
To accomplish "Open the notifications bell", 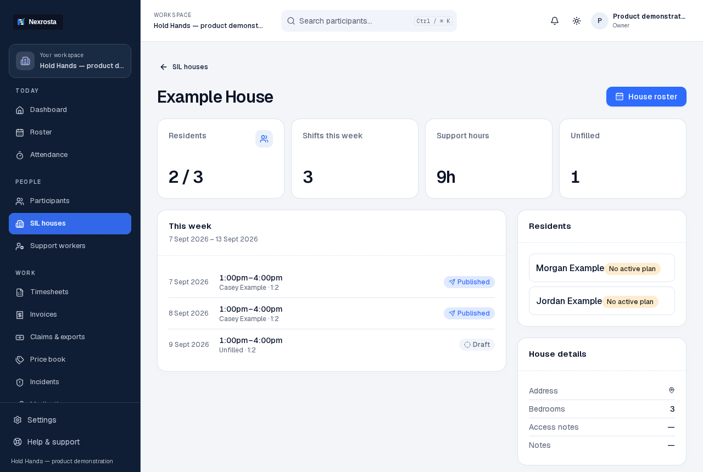I will (555, 21).
